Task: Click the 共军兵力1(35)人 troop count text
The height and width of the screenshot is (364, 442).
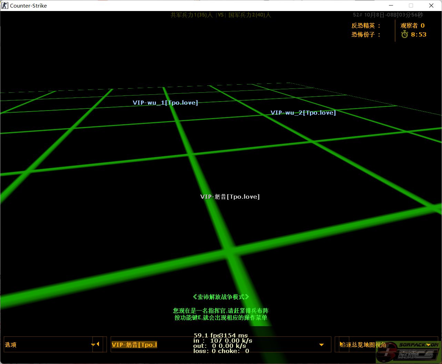Action: tap(192, 15)
